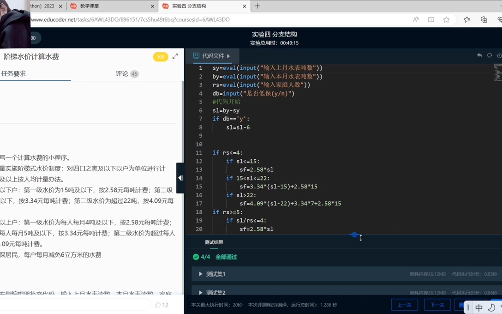
Task: Open fullscreen view of the 阶梯水价计算水费 task panel
Action: pos(175,56)
